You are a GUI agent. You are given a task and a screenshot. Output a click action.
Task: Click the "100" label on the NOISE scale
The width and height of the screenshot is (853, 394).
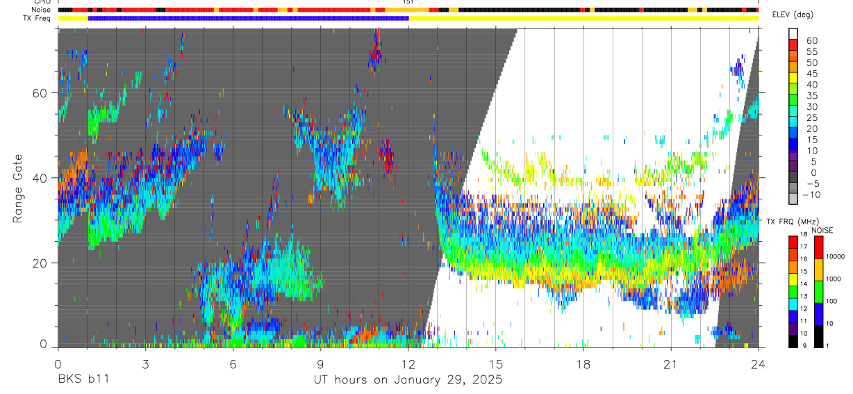click(833, 301)
